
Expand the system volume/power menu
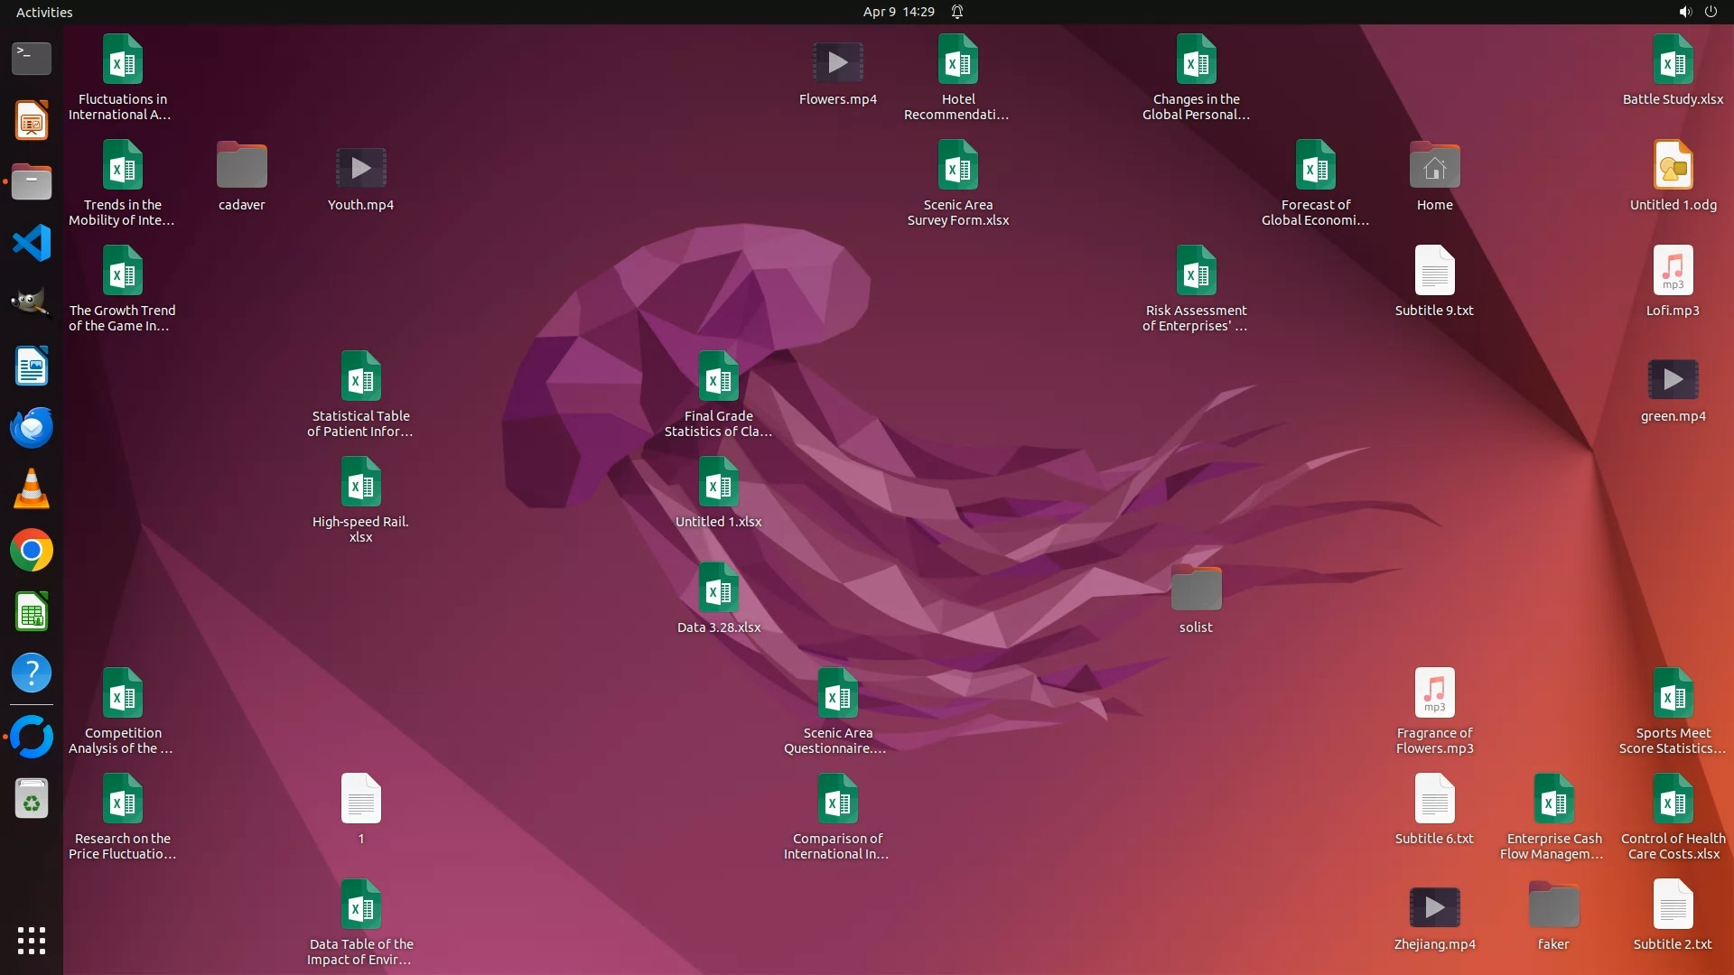coord(1697,12)
